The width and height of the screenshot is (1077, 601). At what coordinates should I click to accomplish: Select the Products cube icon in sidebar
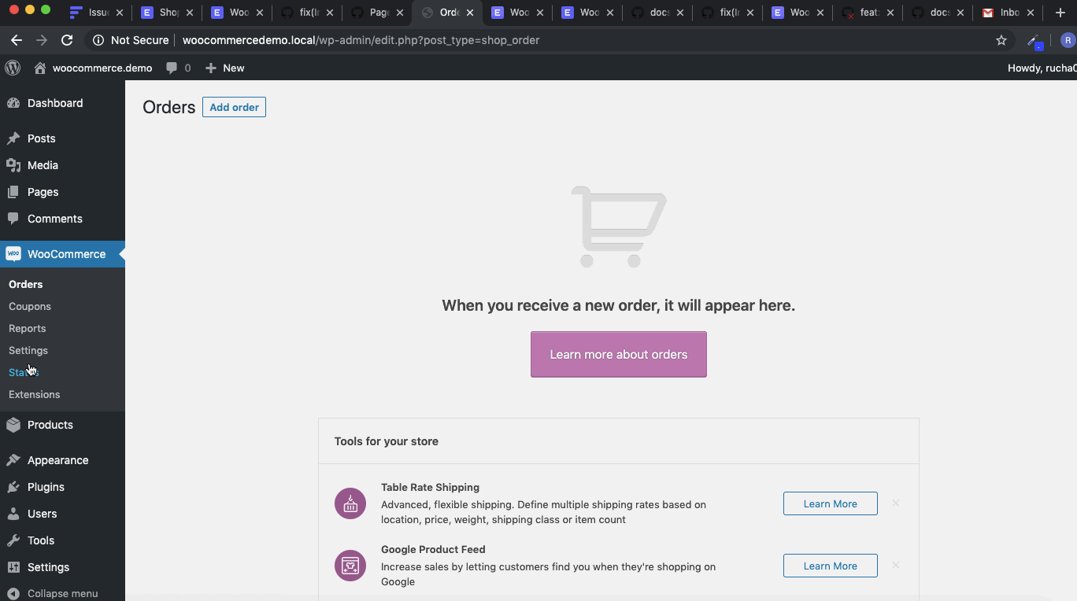click(x=15, y=425)
